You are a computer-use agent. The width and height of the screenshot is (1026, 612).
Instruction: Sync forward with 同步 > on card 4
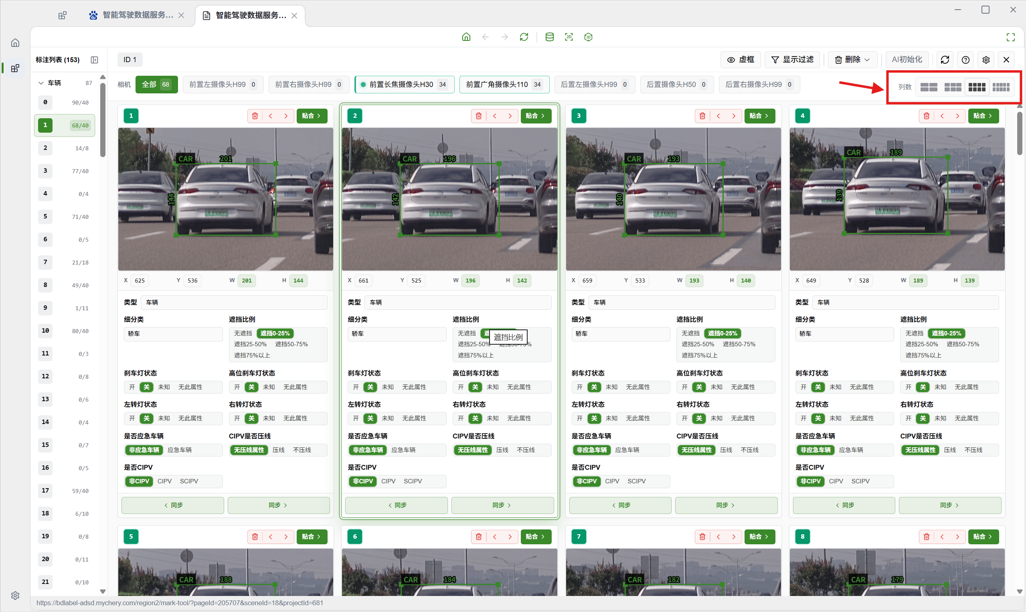(x=950, y=505)
